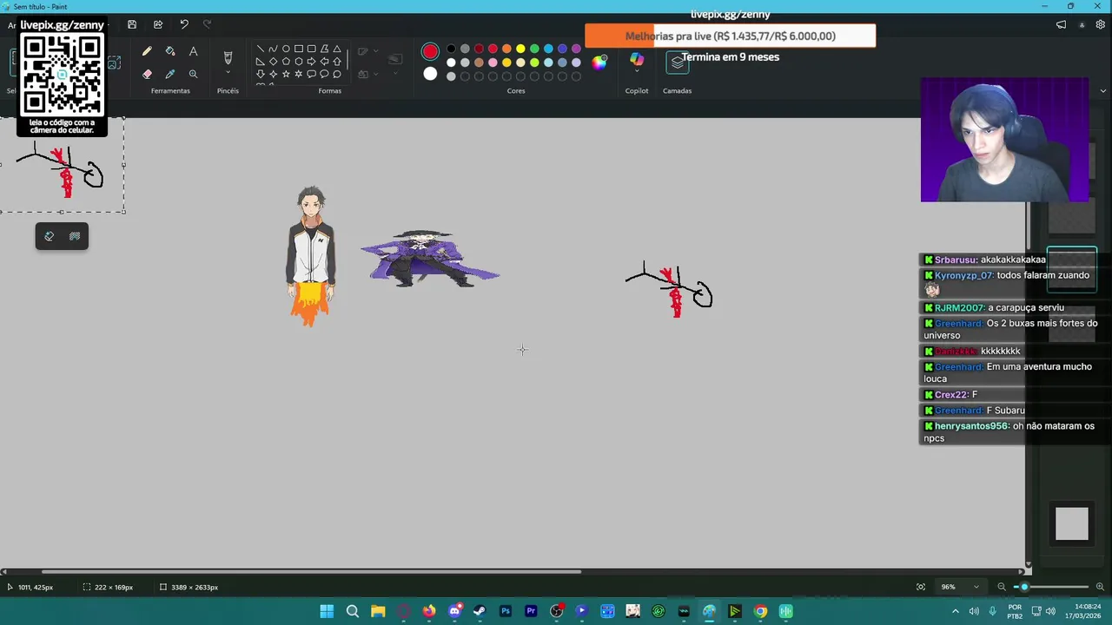Click the Redo arrow

207,25
